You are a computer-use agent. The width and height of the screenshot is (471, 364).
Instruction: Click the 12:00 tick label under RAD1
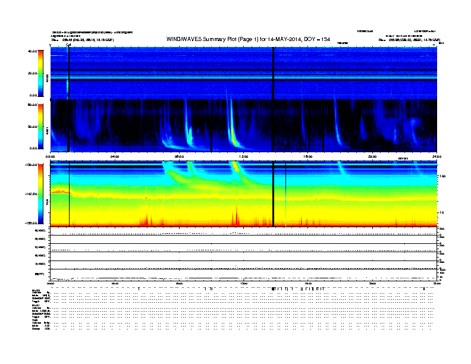coord(243,156)
